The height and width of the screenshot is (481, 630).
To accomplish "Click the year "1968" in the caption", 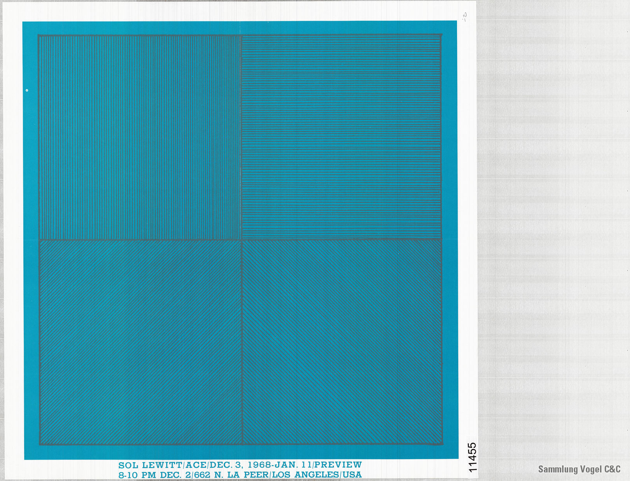I will (x=259, y=465).
